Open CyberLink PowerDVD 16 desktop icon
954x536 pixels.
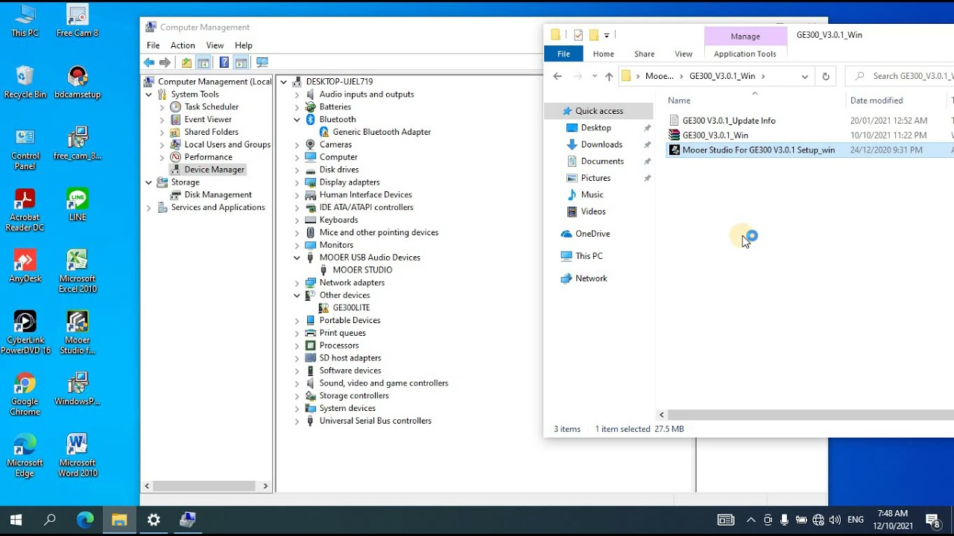(x=25, y=332)
